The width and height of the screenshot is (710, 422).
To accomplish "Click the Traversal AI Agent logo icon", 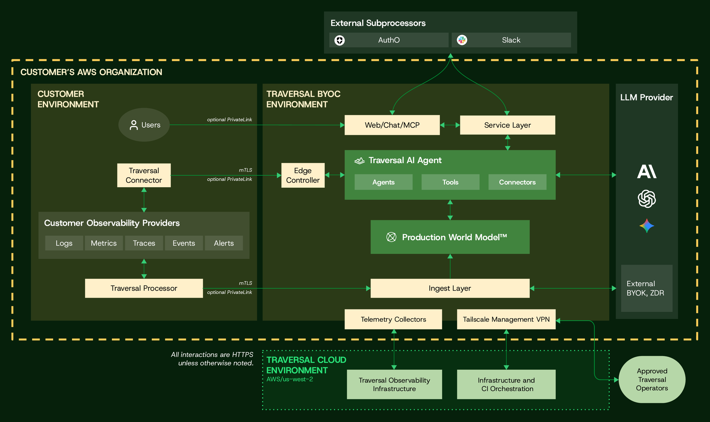I will [x=359, y=161].
